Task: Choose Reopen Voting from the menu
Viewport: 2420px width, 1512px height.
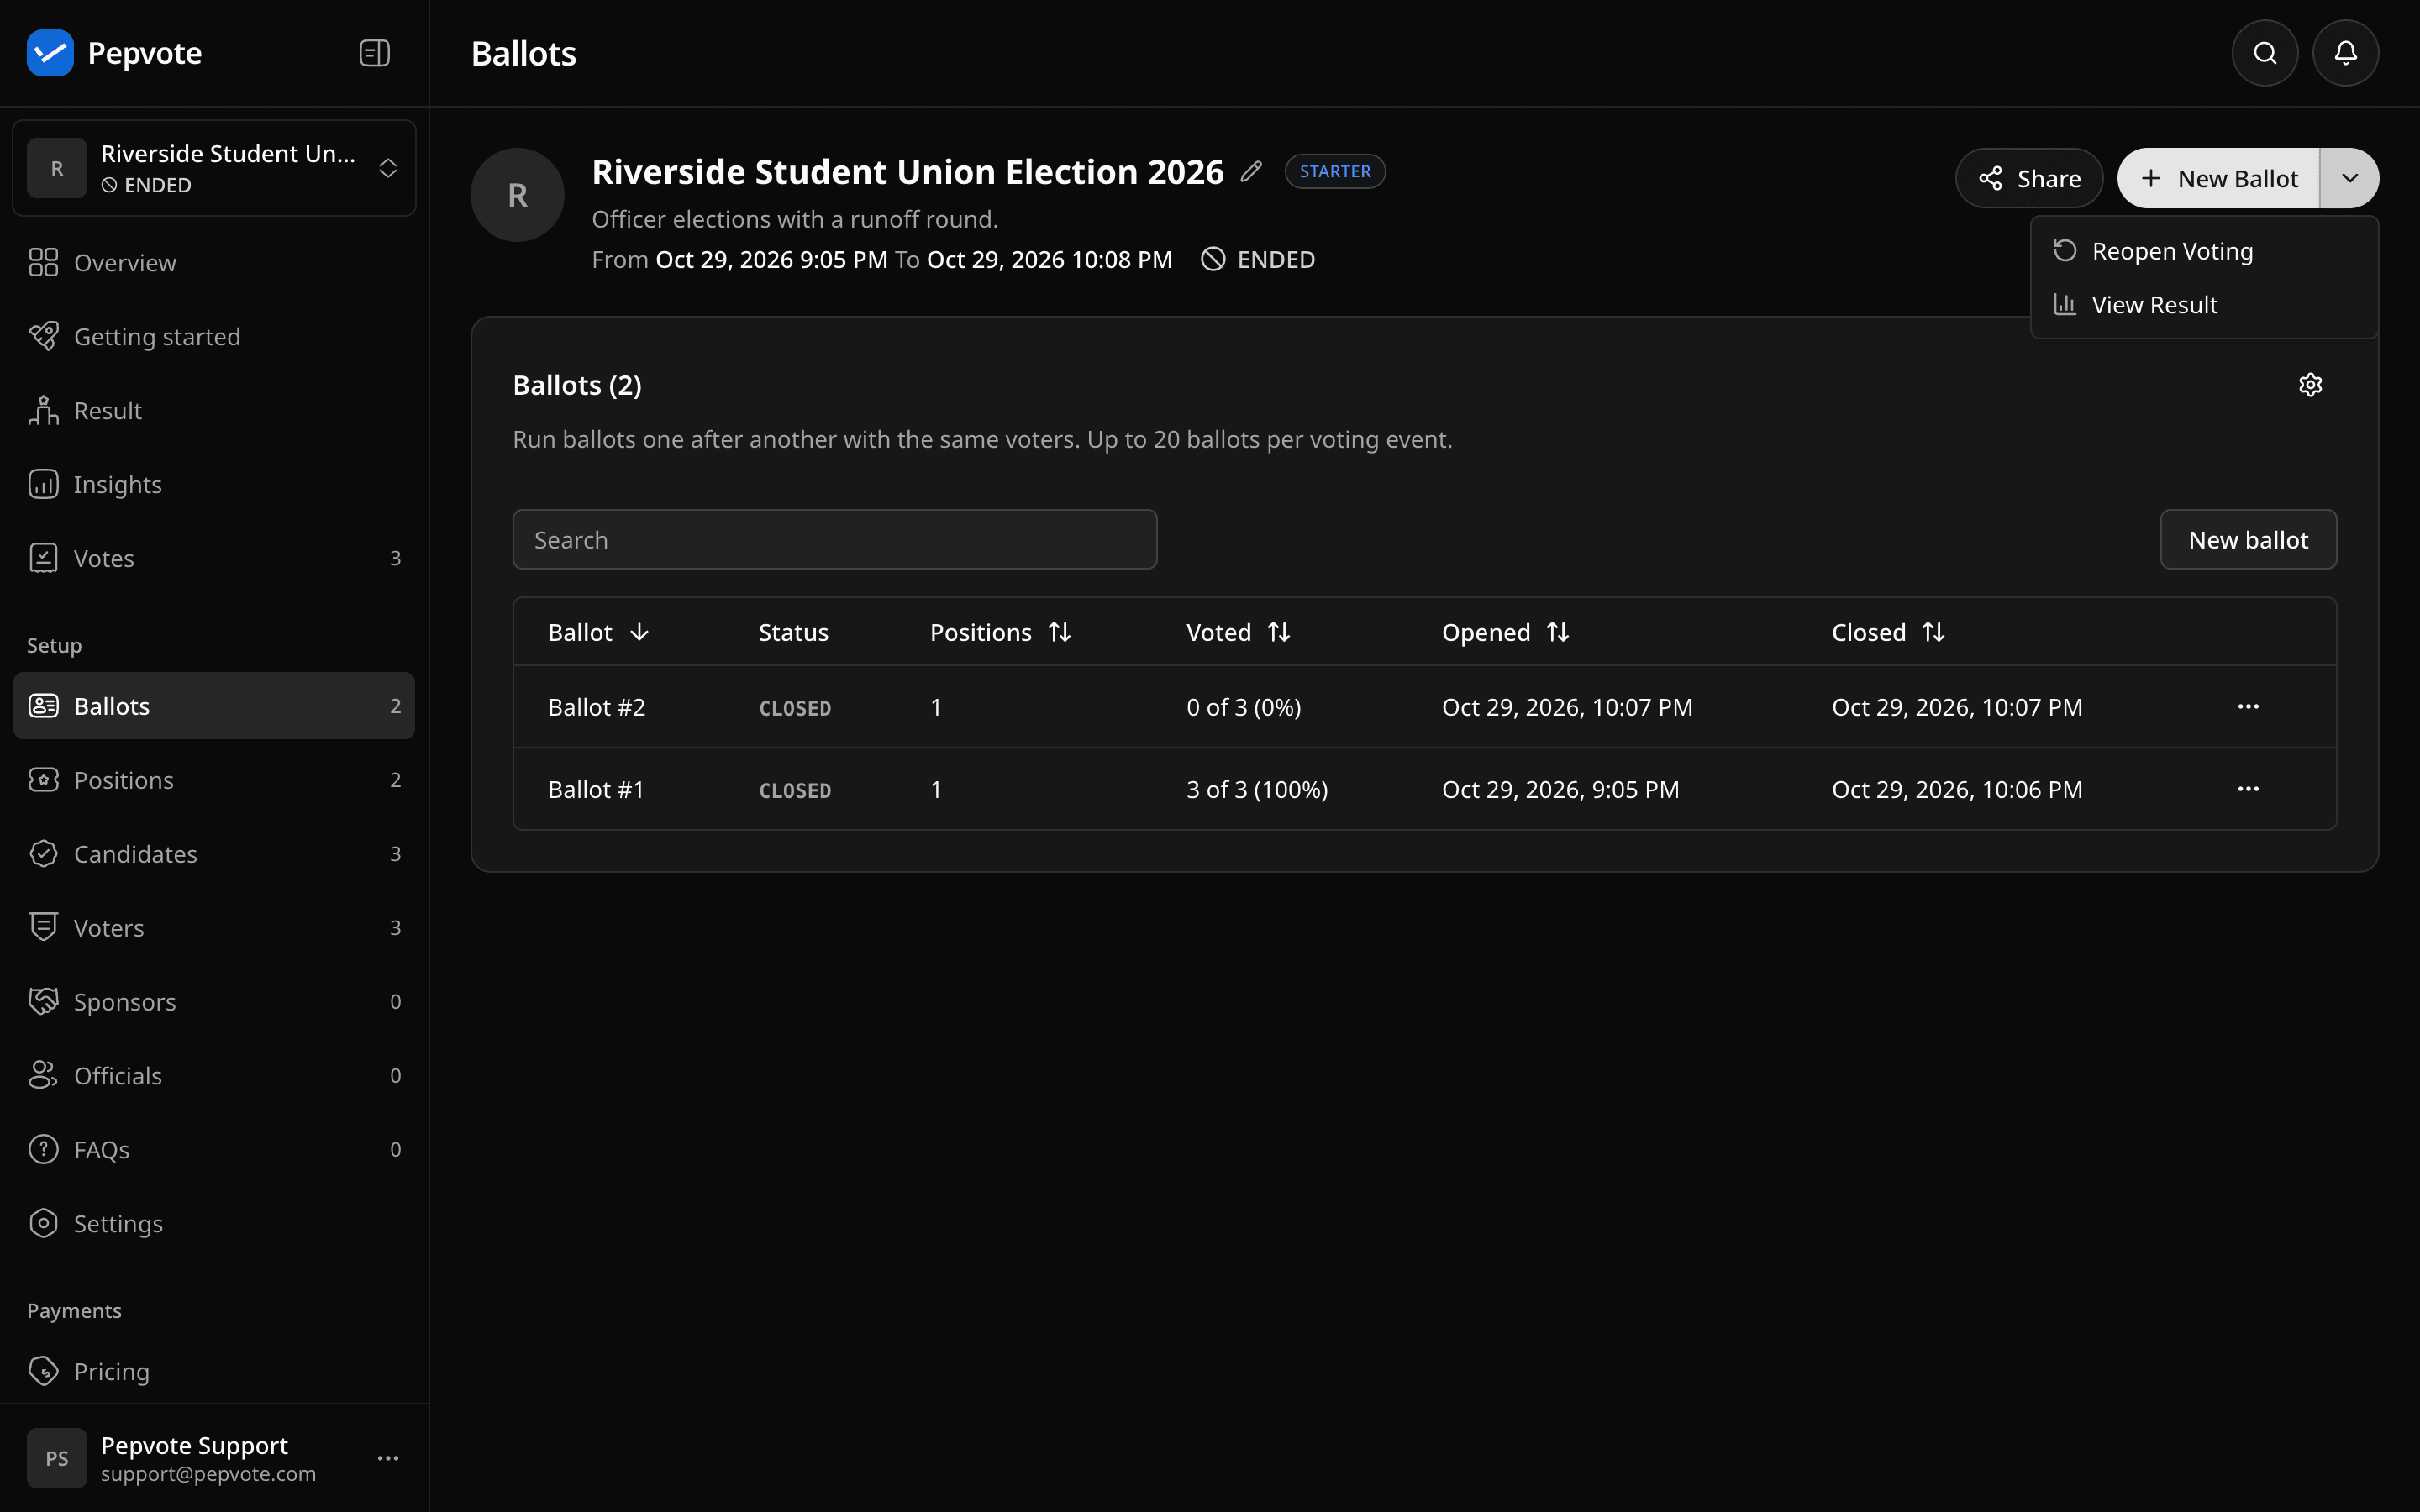Action: tap(2204, 251)
